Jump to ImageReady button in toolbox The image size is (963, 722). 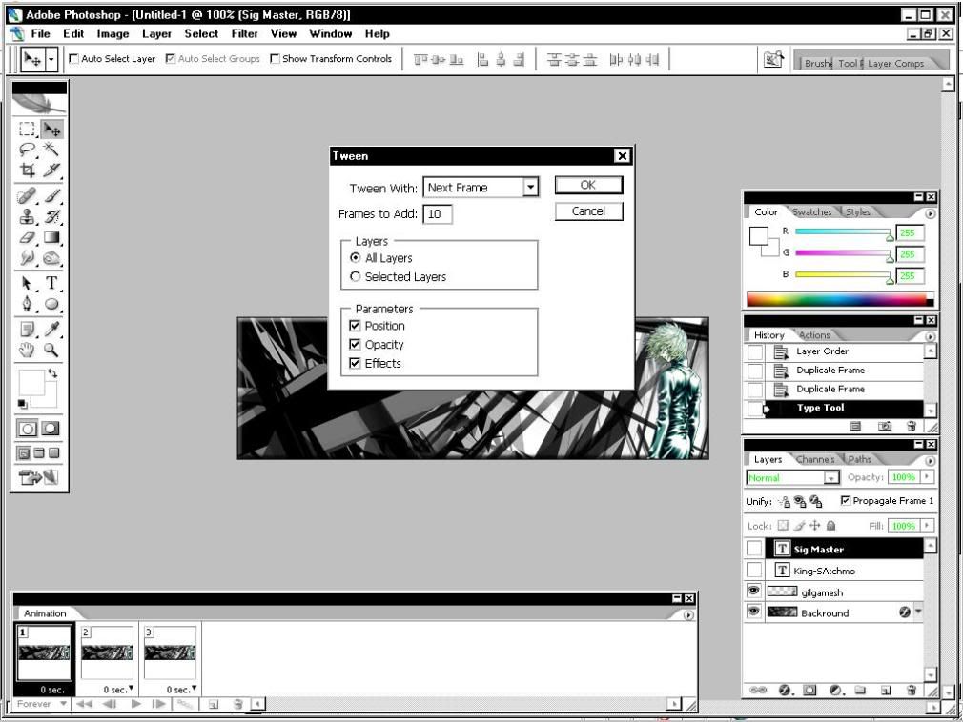tap(38, 476)
